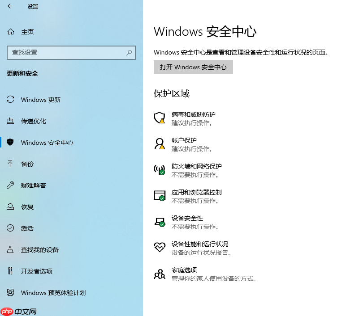The image size is (359, 316).
Task: Click the magnifier icon in search box
Action: [129, 52]
